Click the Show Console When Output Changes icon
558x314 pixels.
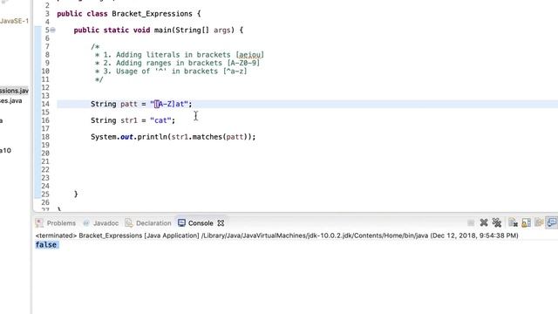(552, 223)
